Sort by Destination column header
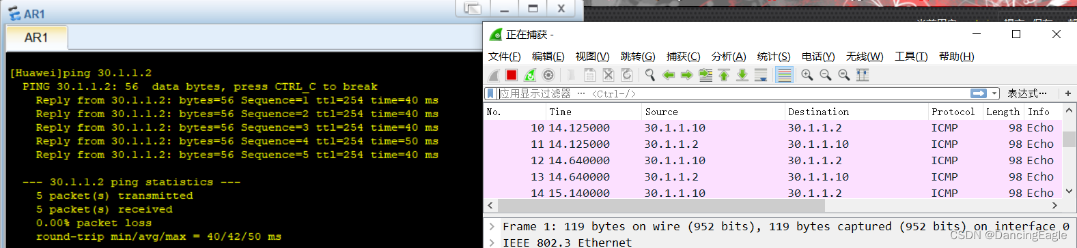1077x248 pixels. pyautogui.click(x=856, y=112)
